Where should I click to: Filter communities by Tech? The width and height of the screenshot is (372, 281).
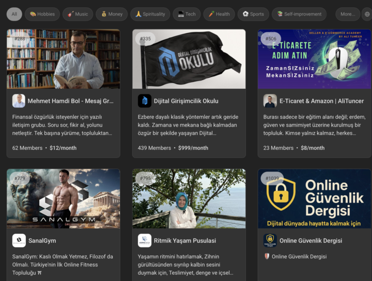[x=187, y=14]
